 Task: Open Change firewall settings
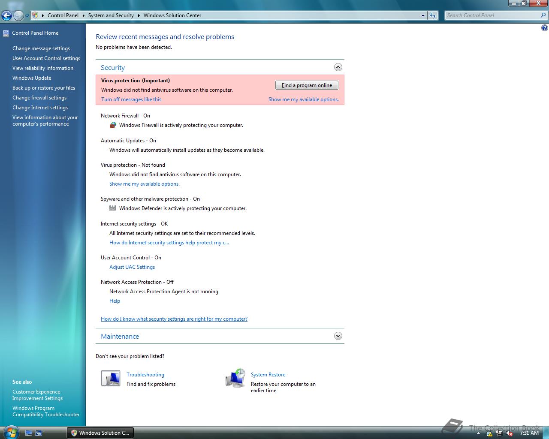39,98
